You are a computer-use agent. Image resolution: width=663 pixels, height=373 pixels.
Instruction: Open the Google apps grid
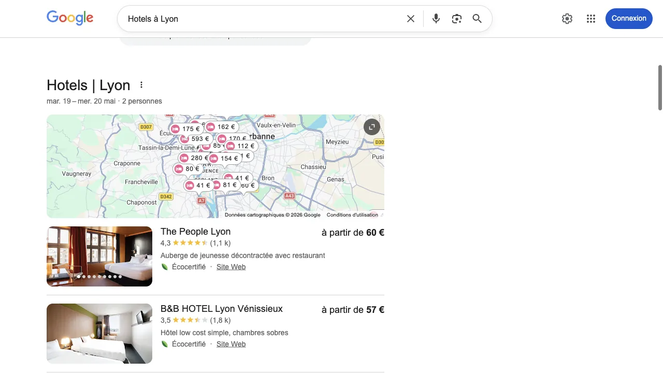[591, 19]
